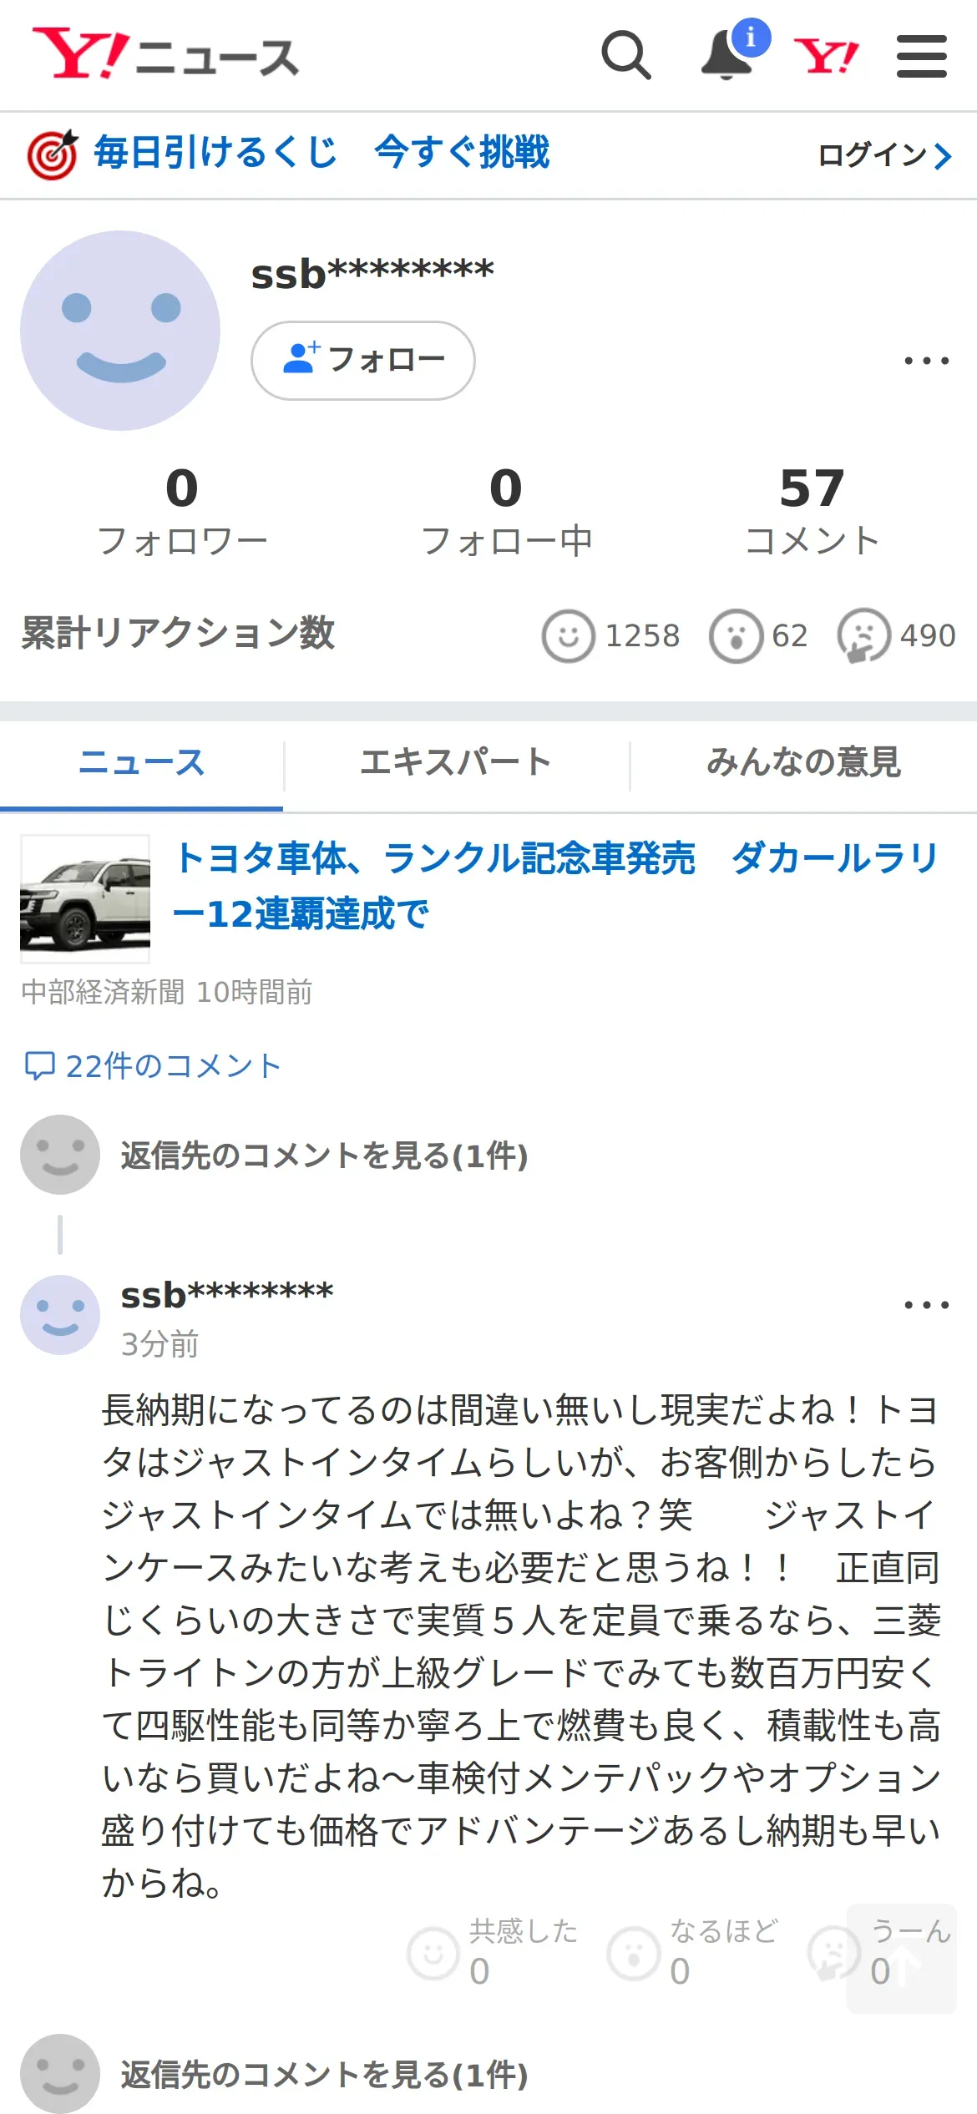This screenshot has height=2114, width=977.
Task: Open the search magnifier icon
Action: pos(626,56)
